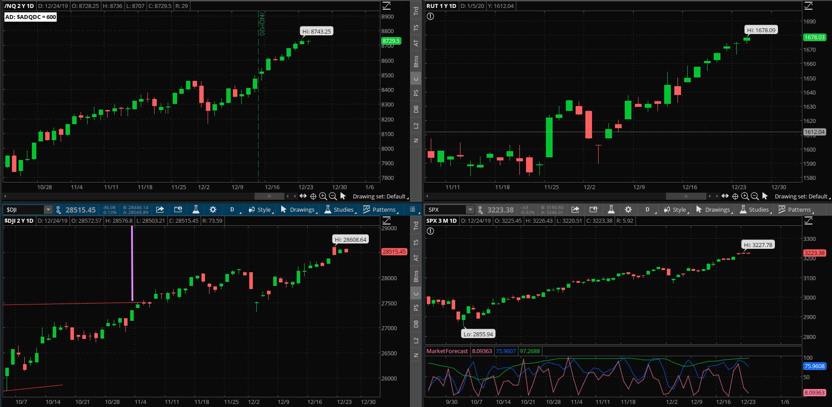Select the crosshair tool under the /NQ chart
Screen dimensions: 832x407
(313, 196)
